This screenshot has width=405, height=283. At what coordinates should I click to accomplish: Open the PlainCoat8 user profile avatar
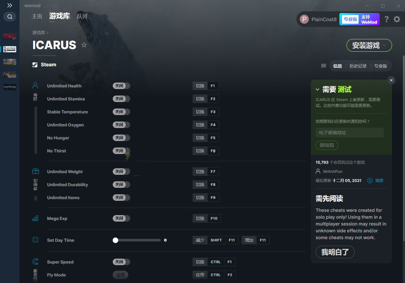pyautogui.click(x=304, y=19)
